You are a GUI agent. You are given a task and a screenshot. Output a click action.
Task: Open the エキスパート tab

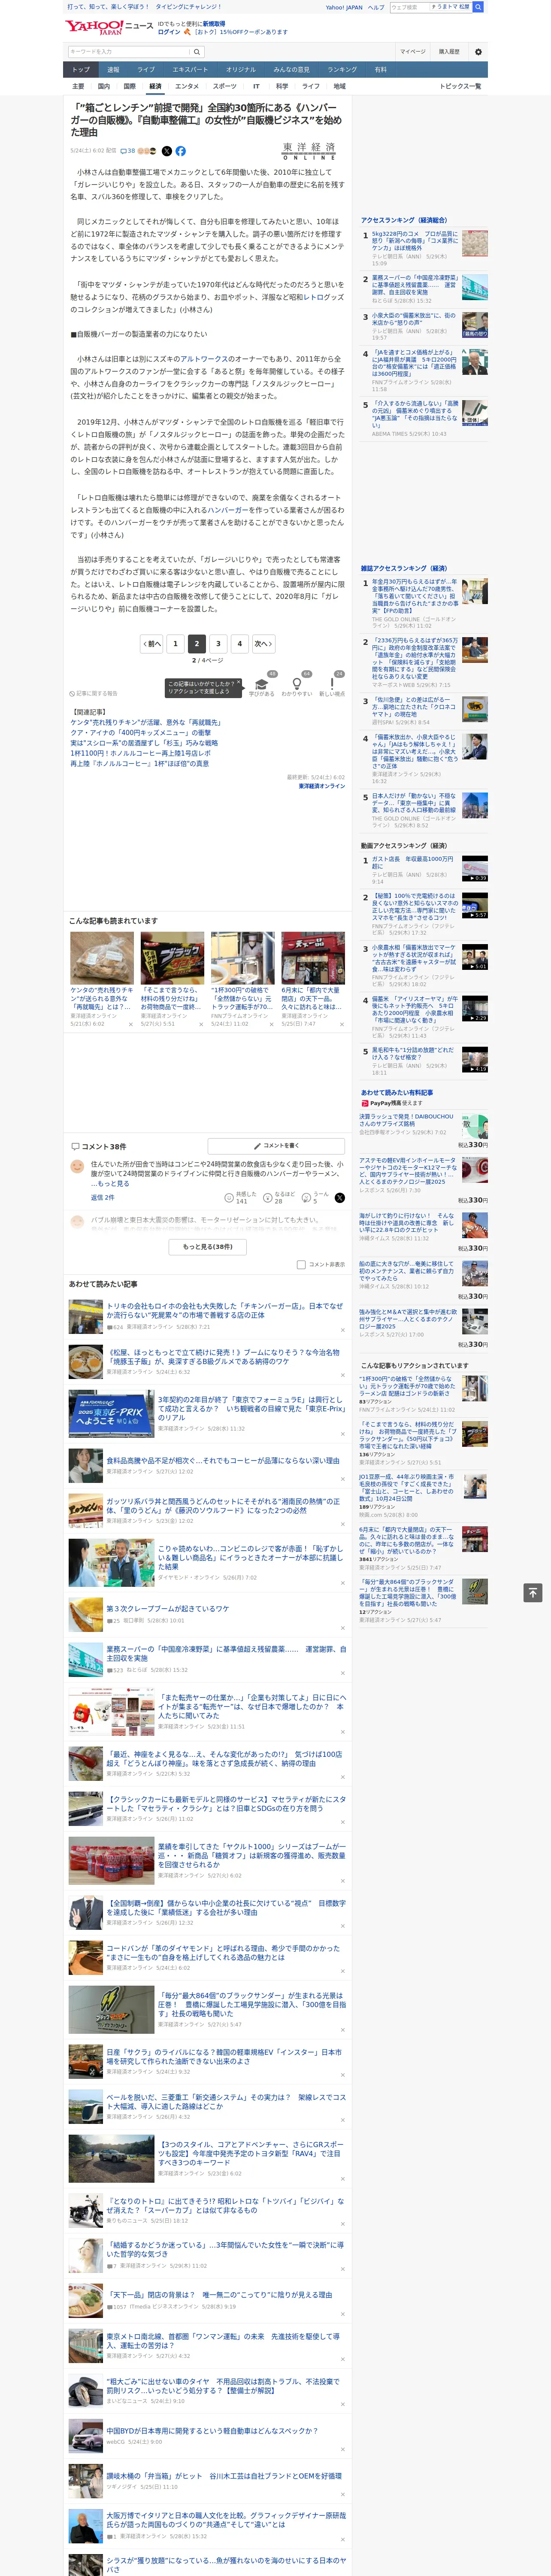click(x=190, y=70)
